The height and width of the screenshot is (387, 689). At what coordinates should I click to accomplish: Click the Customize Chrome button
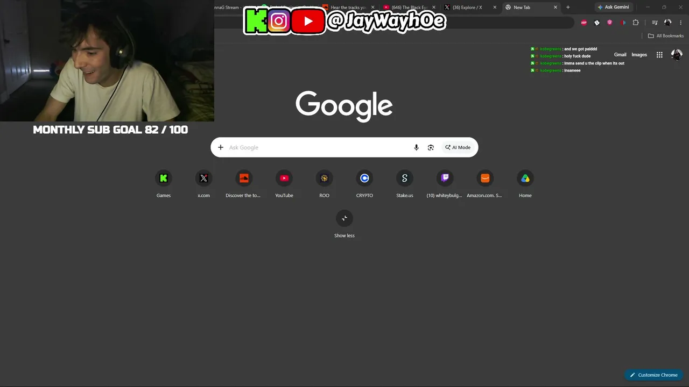pyautogui.click(x=654, y=375)
